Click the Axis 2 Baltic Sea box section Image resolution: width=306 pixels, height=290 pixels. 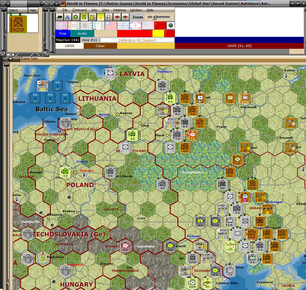35,98
